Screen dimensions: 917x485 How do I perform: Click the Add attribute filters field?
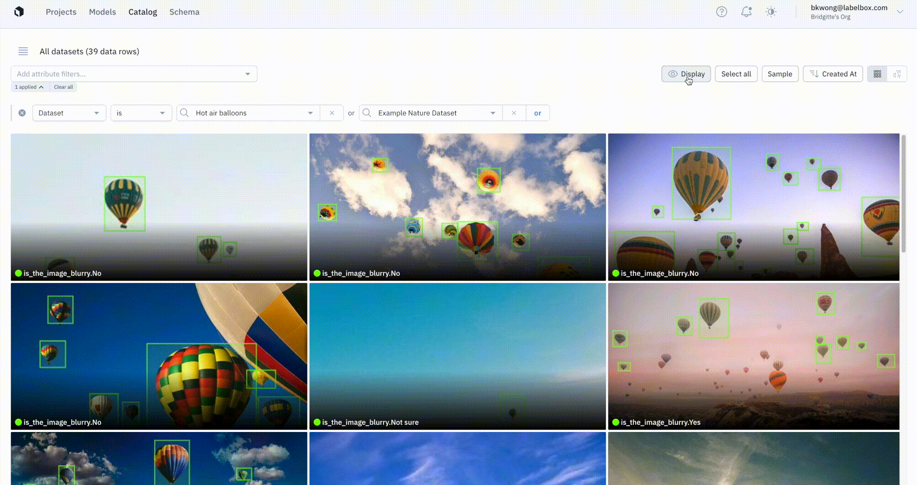click(x=134, y=74)
